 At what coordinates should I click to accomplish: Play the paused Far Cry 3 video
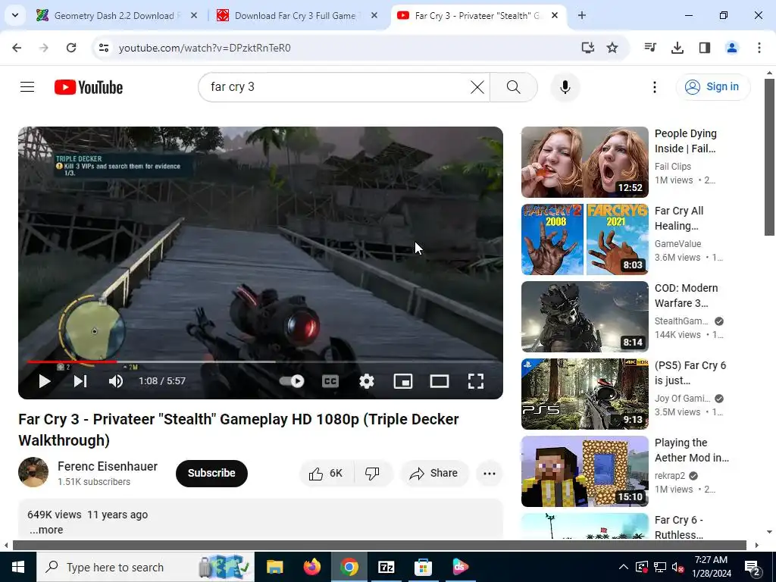(x=45, y=381)
